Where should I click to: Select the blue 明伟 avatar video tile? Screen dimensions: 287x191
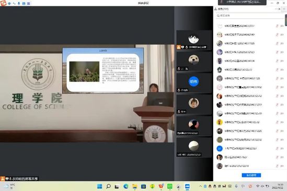[x=193, y=83]
